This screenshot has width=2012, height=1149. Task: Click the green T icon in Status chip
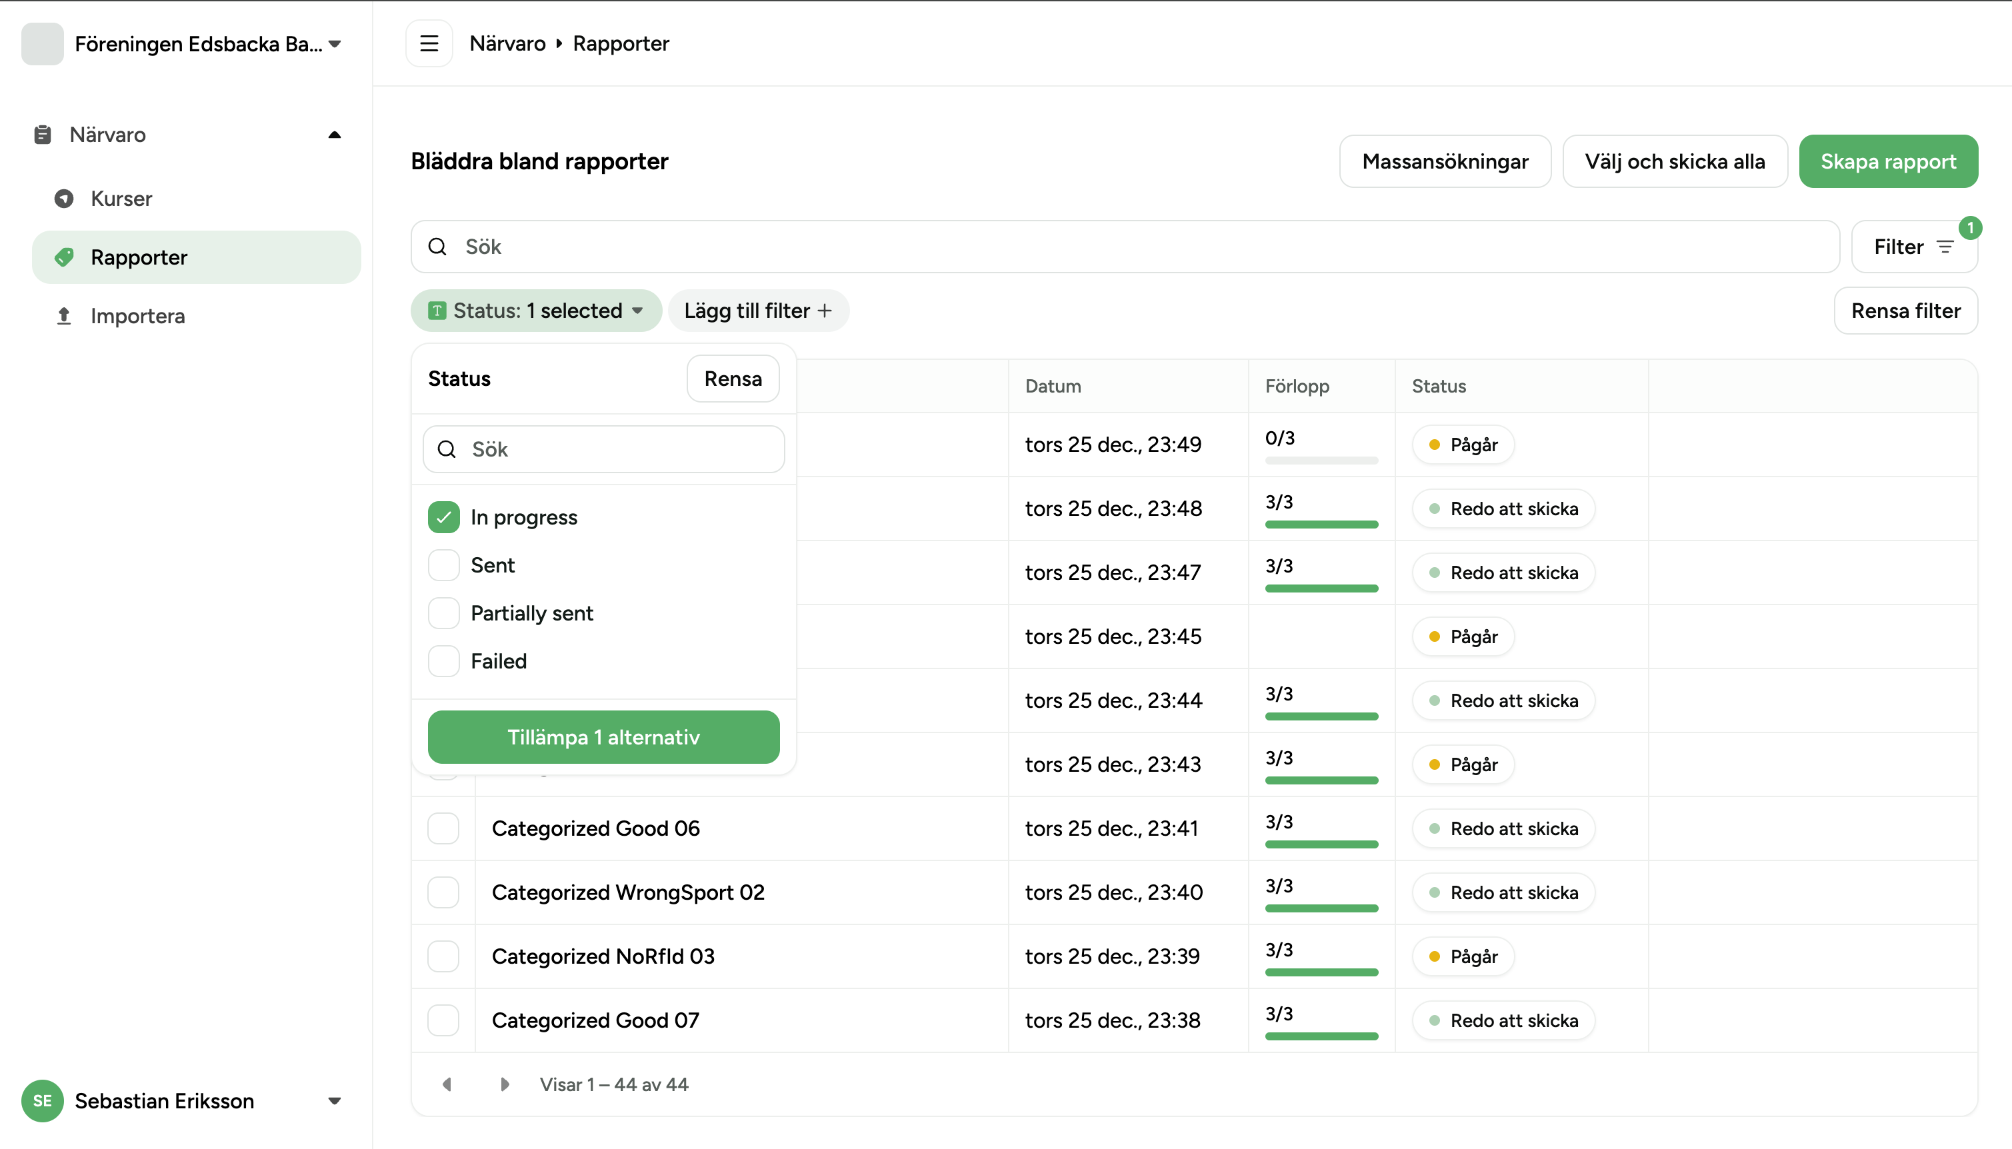tap(437, 311)
